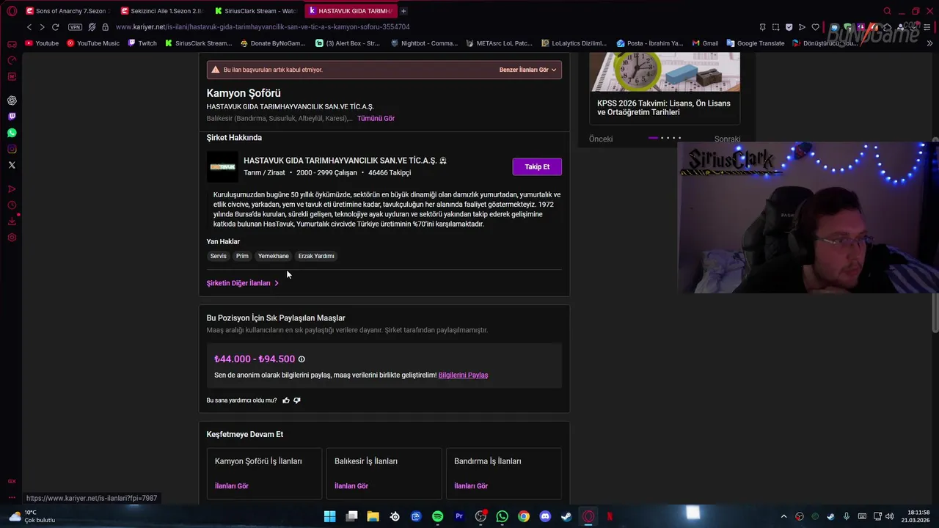Viewport: 939px width, 528px height.
Task: Show hidden system tray icons
Action: 783,516
